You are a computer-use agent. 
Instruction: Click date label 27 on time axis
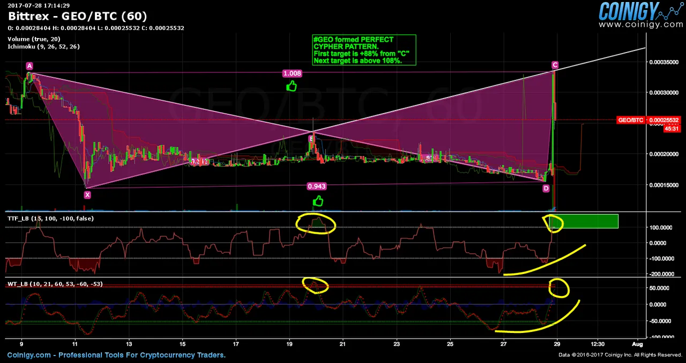click(504, 344)
